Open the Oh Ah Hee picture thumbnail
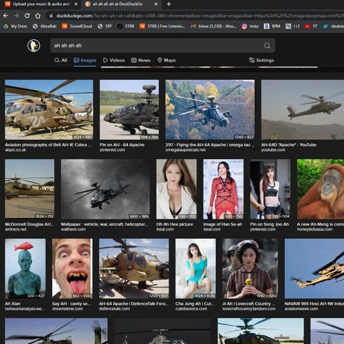Screen dimensions: 344x344 (x=176, y=189)
